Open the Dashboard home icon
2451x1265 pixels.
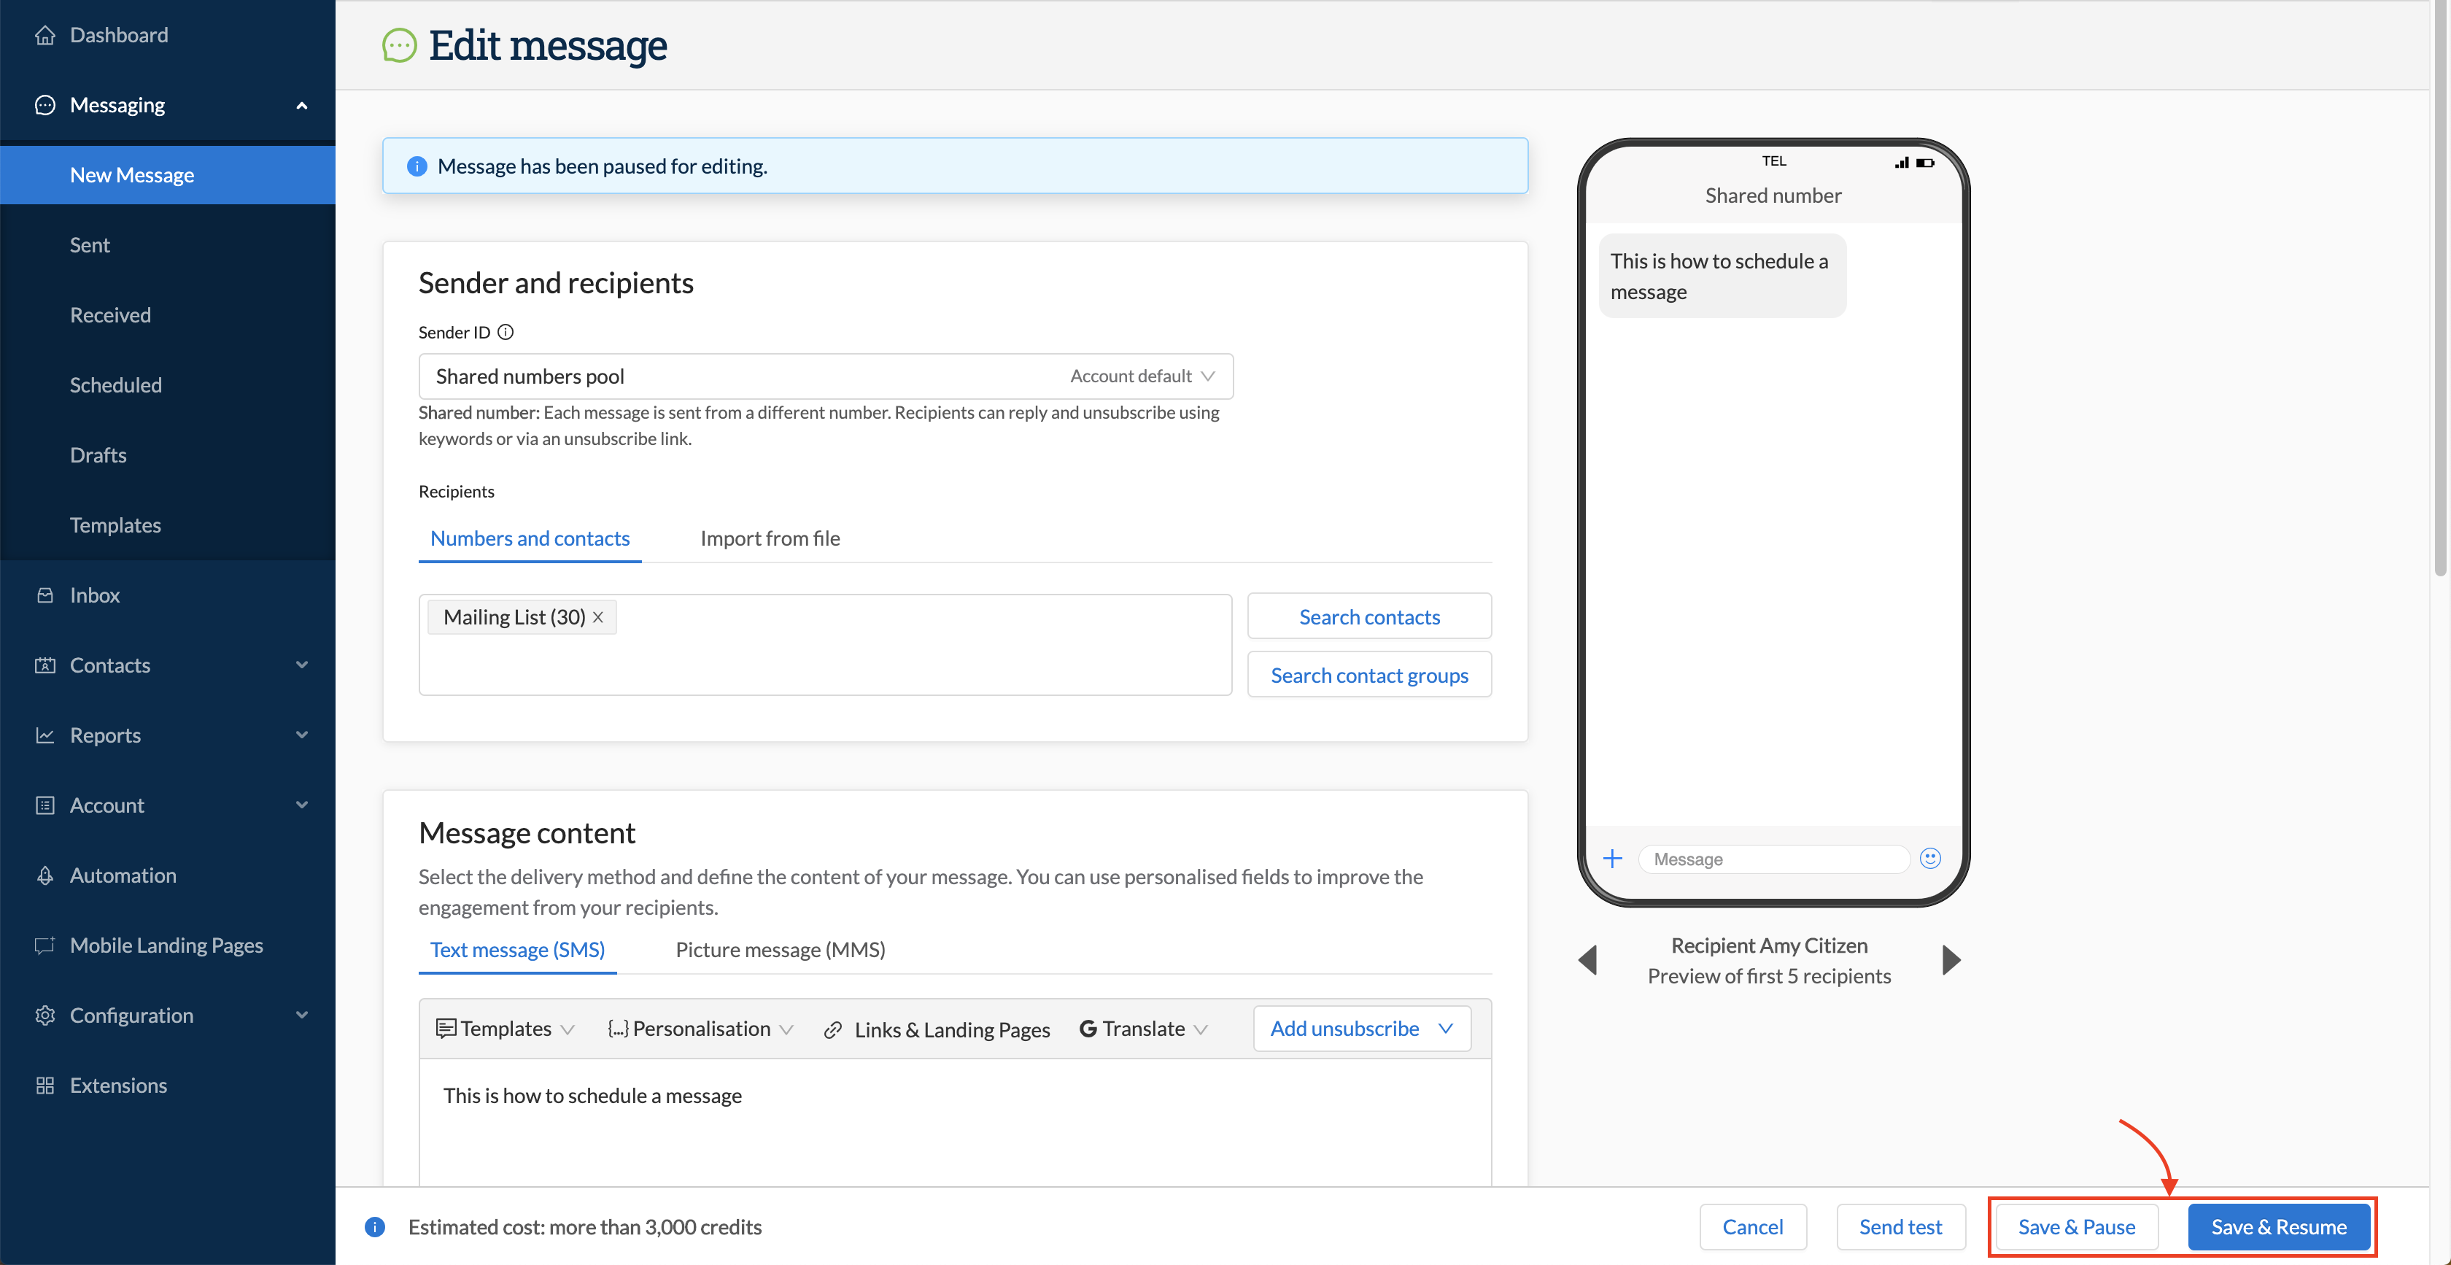[44, 34]
